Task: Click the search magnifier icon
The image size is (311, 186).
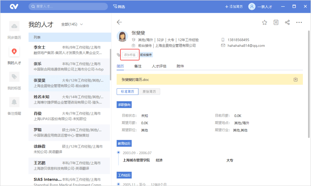Action: pyautogui.click(x=33, y=7)
